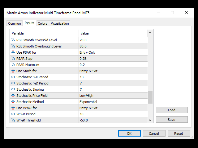This screenshot has height=148, width=198.
Task: Click the double-type icon next to PSAR Step
Action: click(x=13, y=59)
